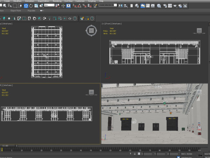Click the Set Keys key icon

tap(200, 155)
